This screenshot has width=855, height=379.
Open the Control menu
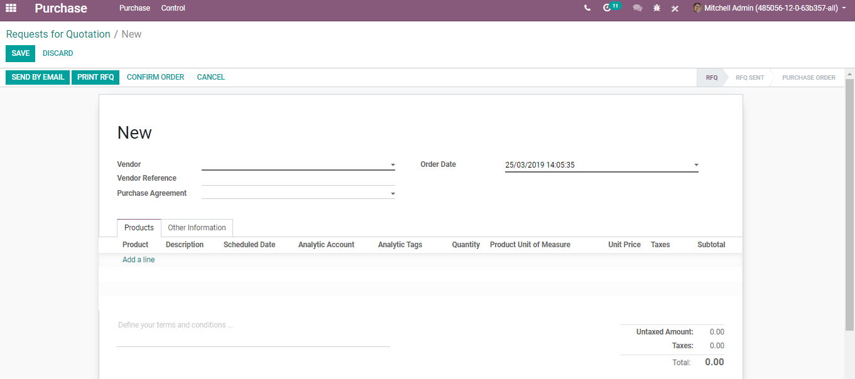click(x=173, y=8)
